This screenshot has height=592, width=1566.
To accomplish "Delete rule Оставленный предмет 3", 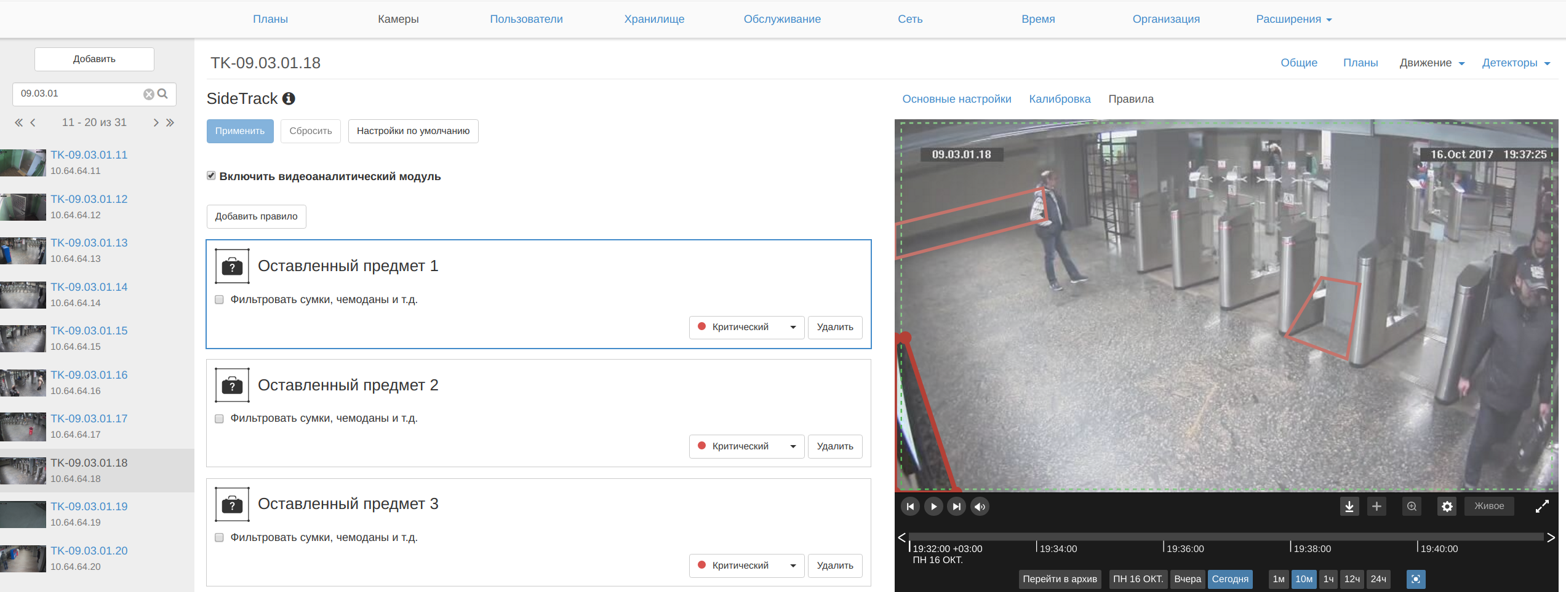I will (835, 566).
